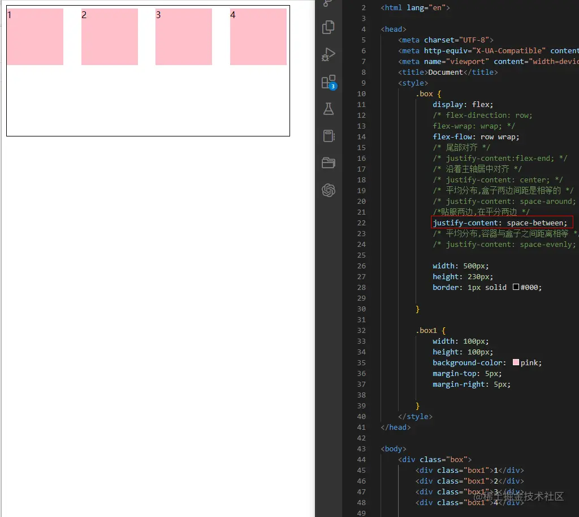Click the commented 'flex-wrap: wrap;' line
This screenshot has width=579, height=517.
point(474,126)
